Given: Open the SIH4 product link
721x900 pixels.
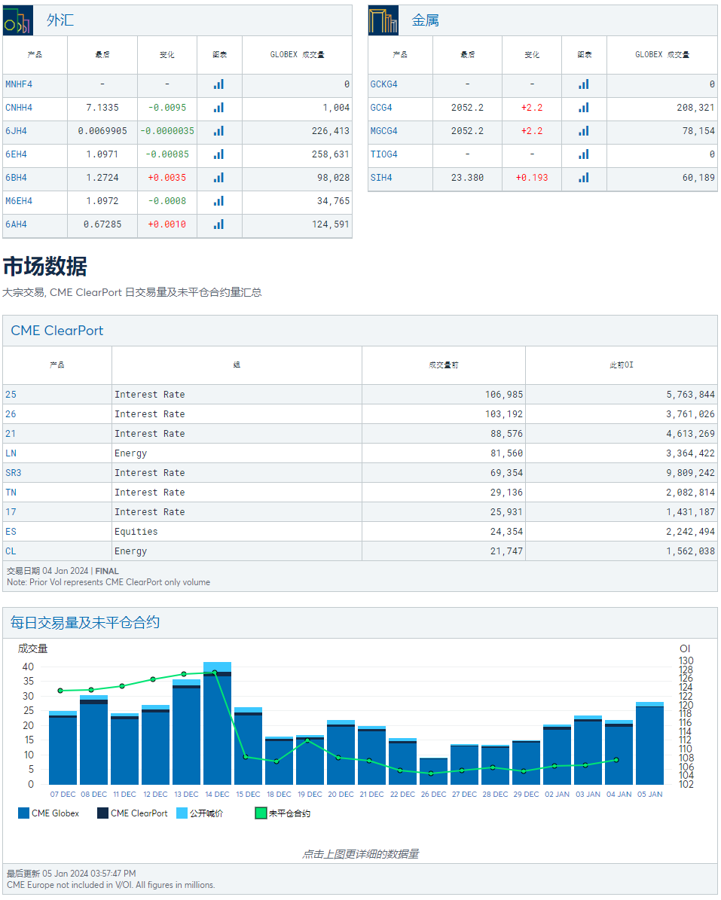Looking at the screenshot, I should 381,178.
